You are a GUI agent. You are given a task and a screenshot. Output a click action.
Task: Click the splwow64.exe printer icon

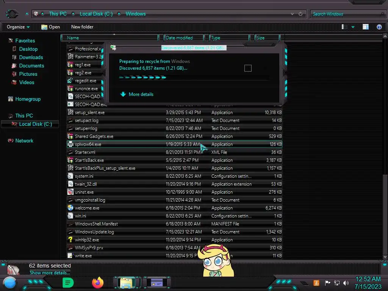coord(70,144)
